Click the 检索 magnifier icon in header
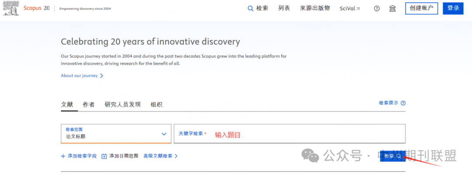 [x=250, y=8]
